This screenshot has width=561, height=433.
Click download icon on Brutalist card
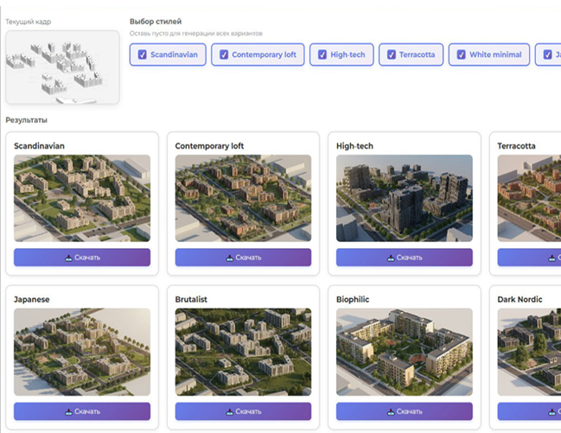[x=230, y=411]
